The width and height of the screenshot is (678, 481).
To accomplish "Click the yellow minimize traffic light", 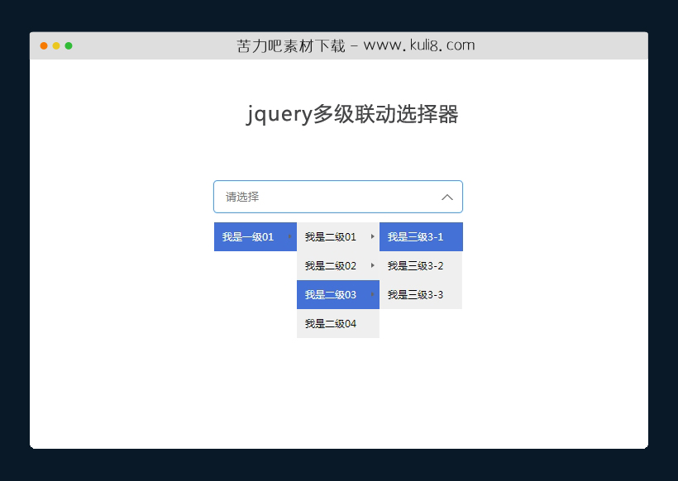I will pyautogui.click(x=55, y=46).
